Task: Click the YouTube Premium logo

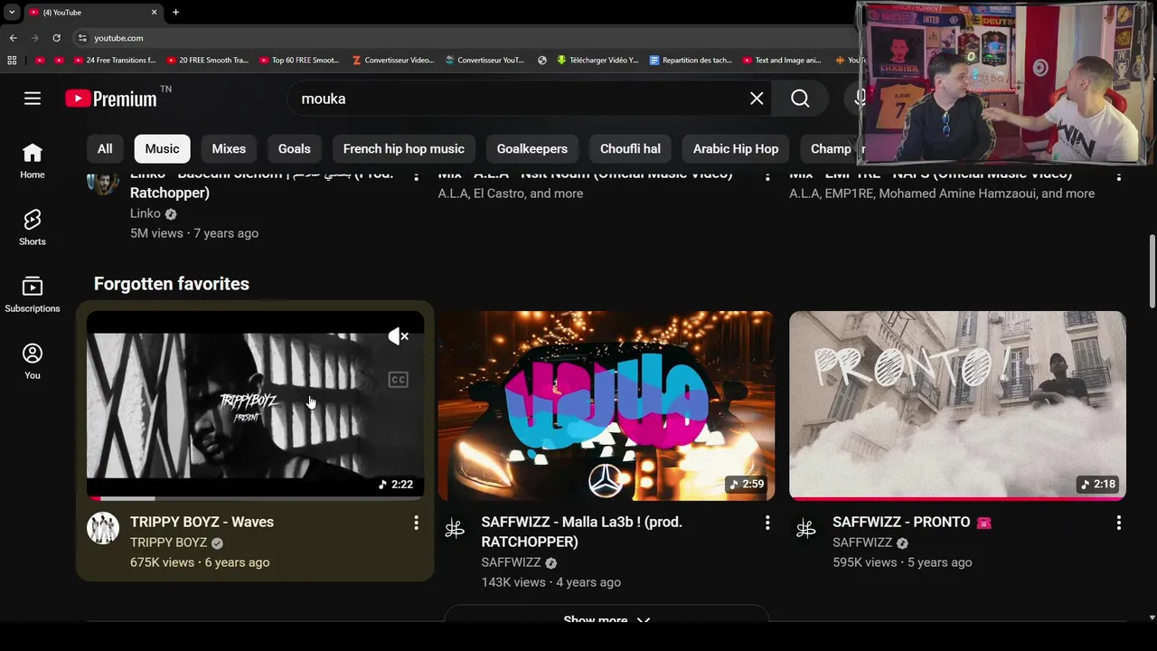Action: point(111,99)
